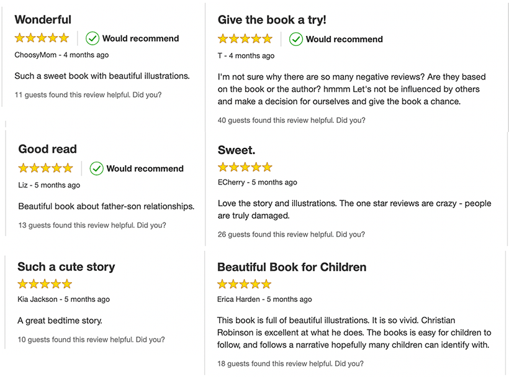The height and width of the screenshot is (379, 509).
Task: Click "26 guests found this review helpful" text
Action: coord(276,234)
